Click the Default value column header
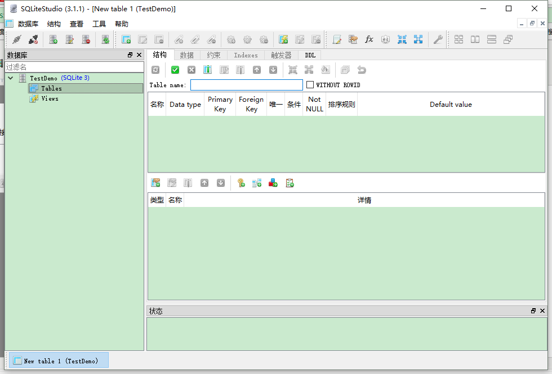552x374 pixels. pos(451,105)
